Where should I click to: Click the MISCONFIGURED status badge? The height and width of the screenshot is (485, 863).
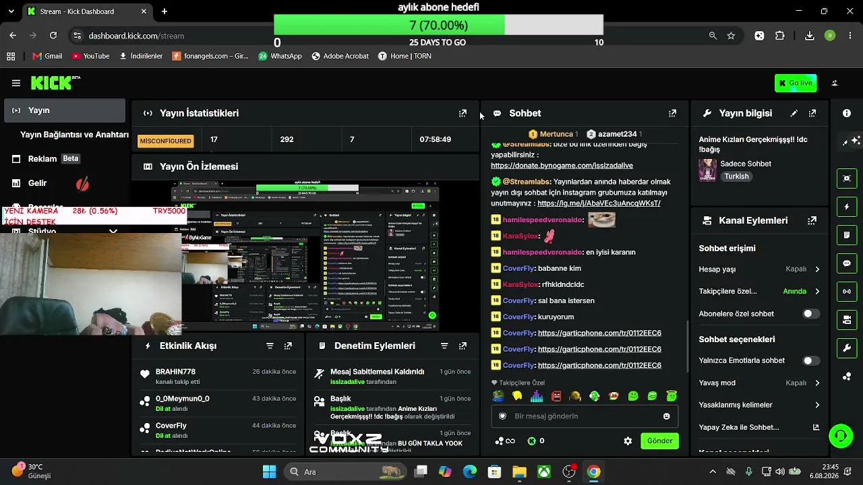(x=166, y=141)
